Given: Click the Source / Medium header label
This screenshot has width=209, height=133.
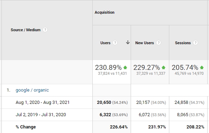Looking at the screenshot, I should (26, 30).
